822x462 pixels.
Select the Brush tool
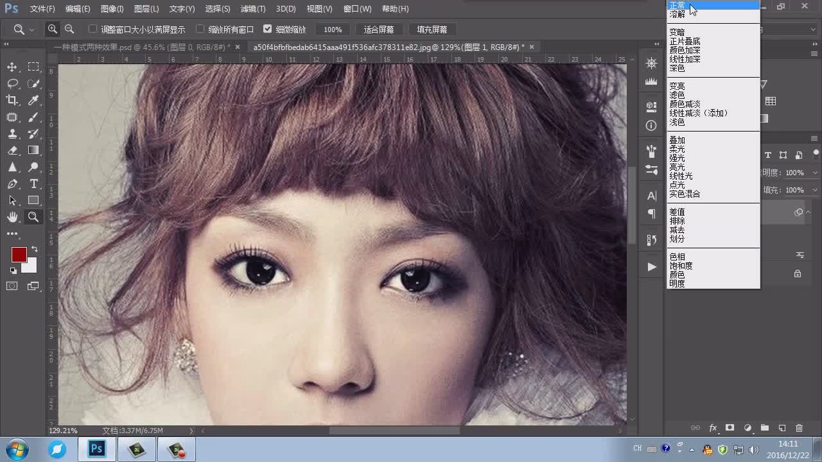tap(33, 117)
